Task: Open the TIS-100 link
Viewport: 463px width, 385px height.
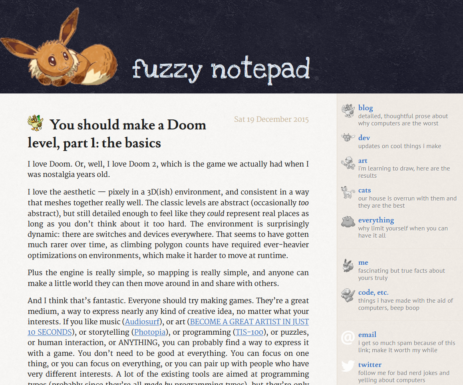Action: click(x=250, y=332)
